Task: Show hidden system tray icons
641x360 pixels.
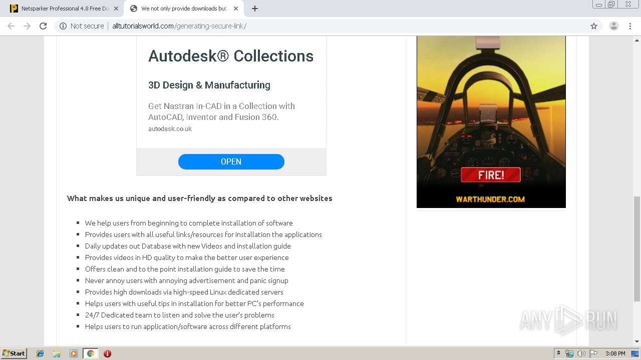Action: (558, 353)
